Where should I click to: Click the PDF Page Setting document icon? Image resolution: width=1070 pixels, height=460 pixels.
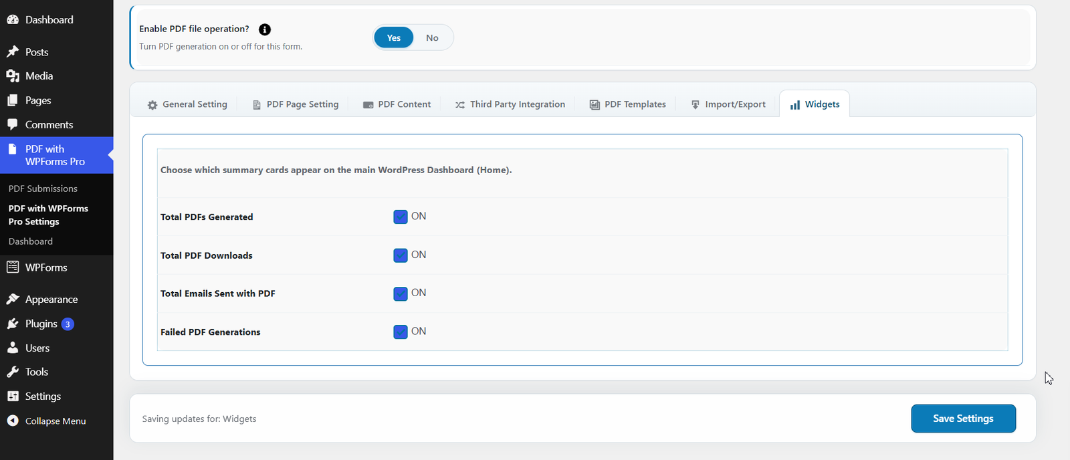tap(257, 105)
